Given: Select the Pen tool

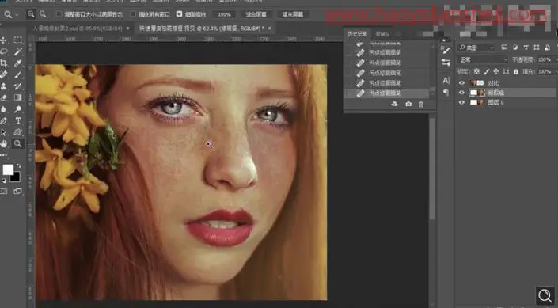Looking at the screenshot, I should tap(4, 121).
